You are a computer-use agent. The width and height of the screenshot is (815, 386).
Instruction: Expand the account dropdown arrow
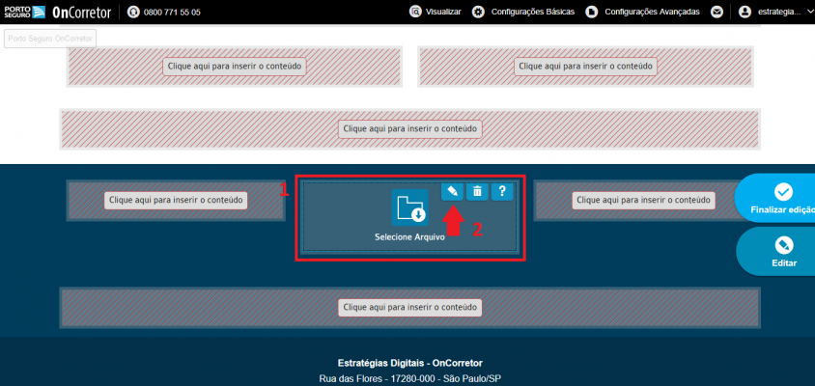(x=809, y=12)
